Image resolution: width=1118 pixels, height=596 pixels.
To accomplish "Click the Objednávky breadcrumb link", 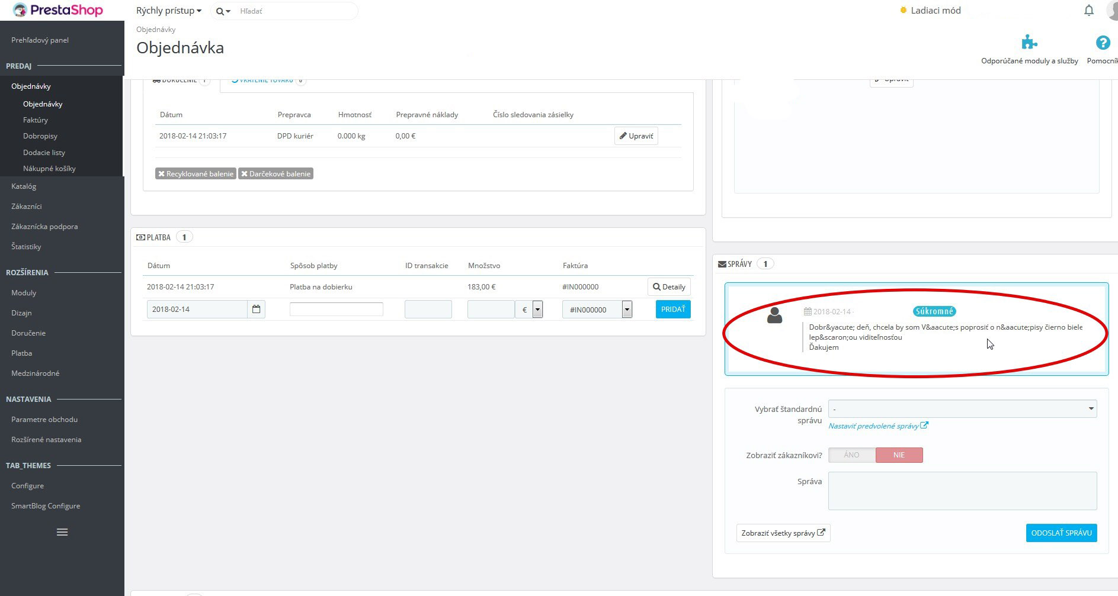I will pyautogui.click(x=156, y=30).
